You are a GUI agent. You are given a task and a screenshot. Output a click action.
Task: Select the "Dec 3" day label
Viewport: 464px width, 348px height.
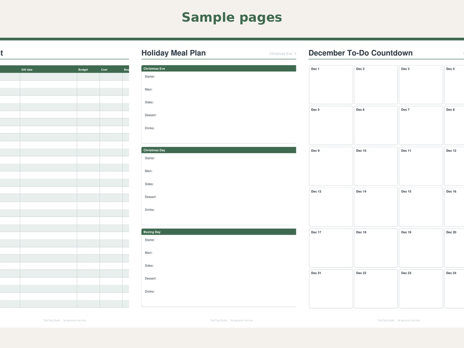406,69
